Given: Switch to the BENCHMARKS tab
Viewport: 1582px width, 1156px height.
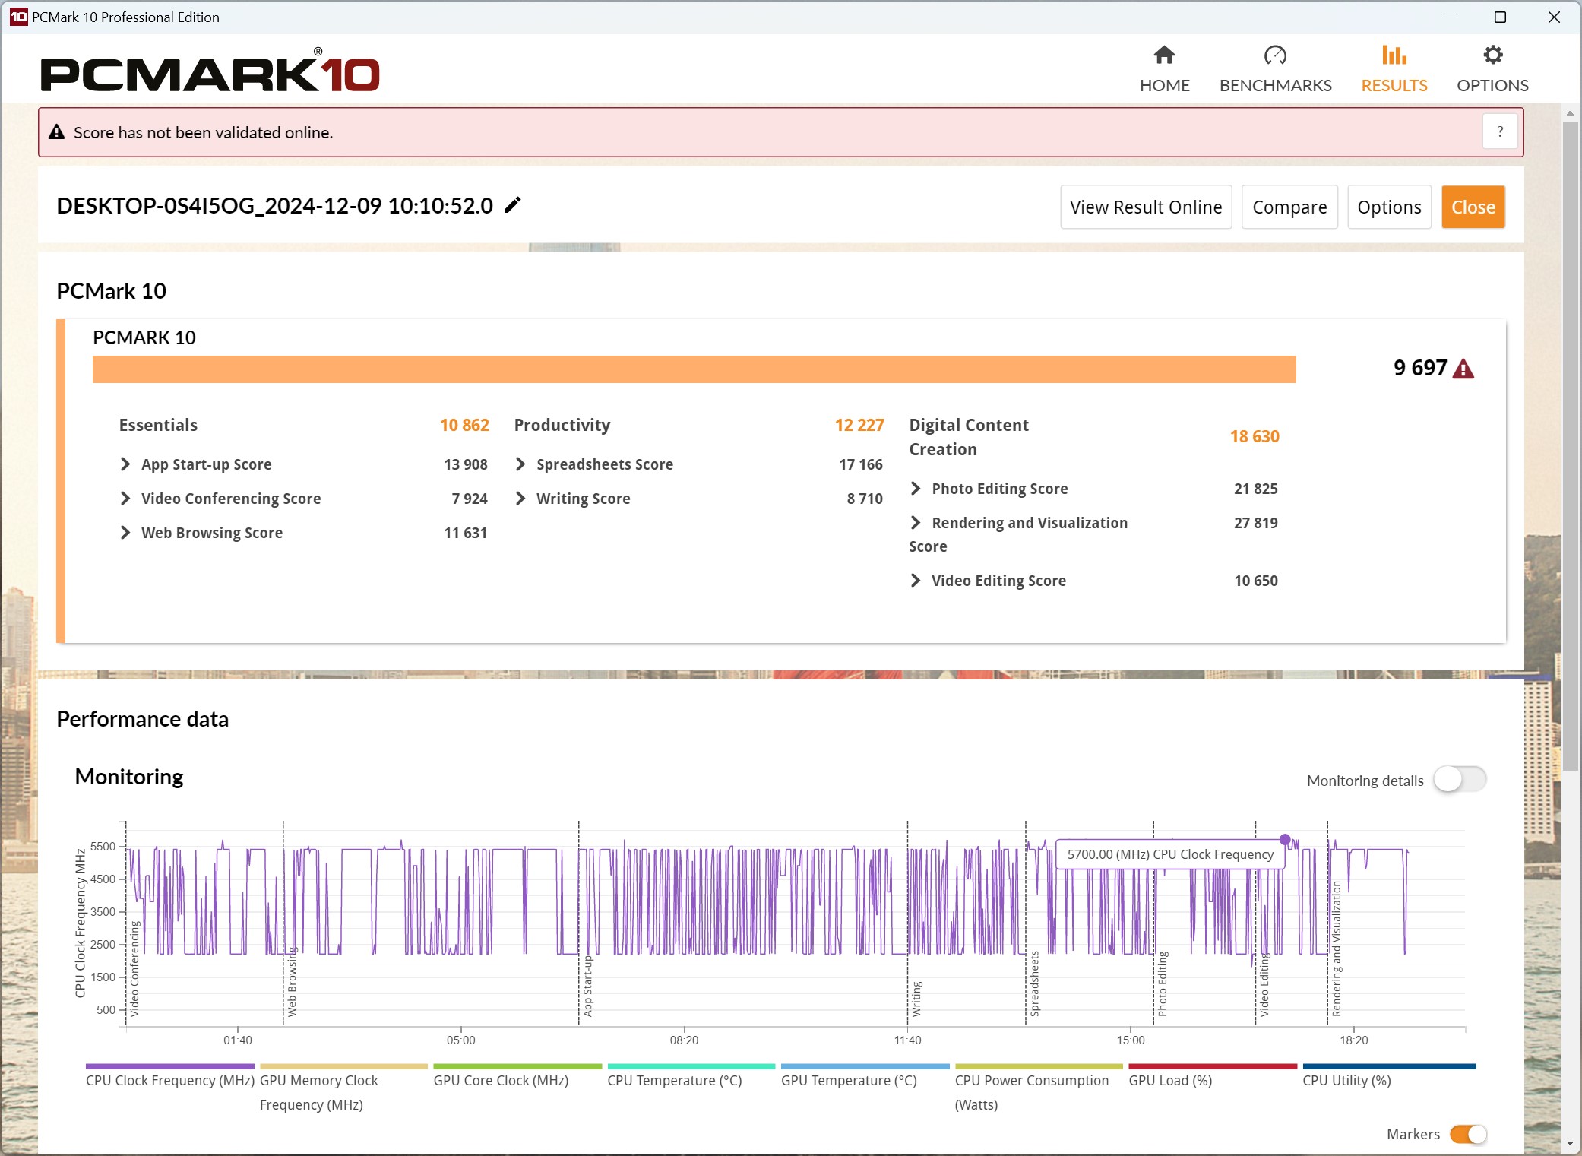Looking at the screenshot, I should pos(1275,69).
